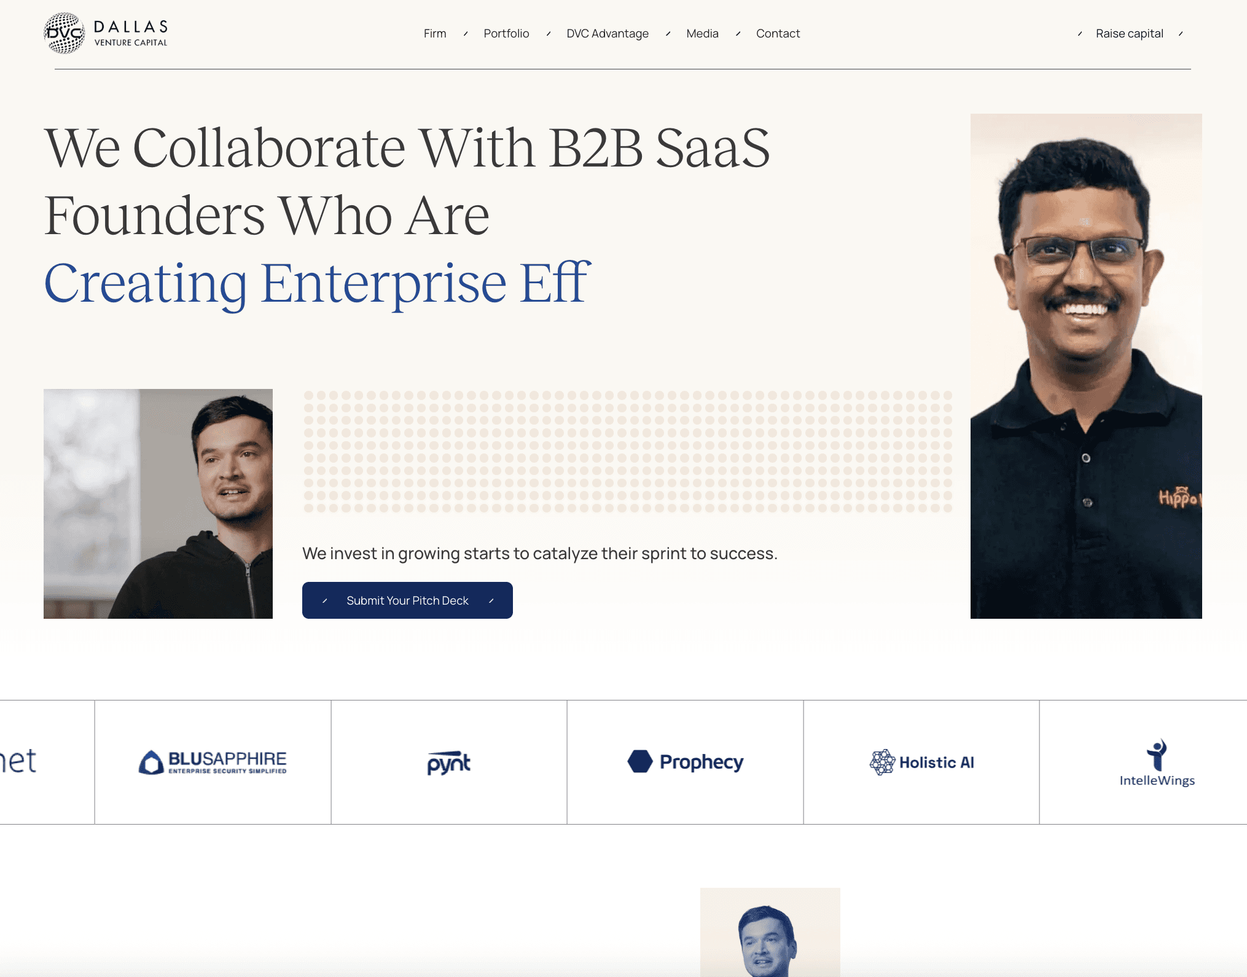Viewport: 1247px width, 977px height.
Task: Click the arrow after Submit Your Pitch Deck
Action: 491,601
